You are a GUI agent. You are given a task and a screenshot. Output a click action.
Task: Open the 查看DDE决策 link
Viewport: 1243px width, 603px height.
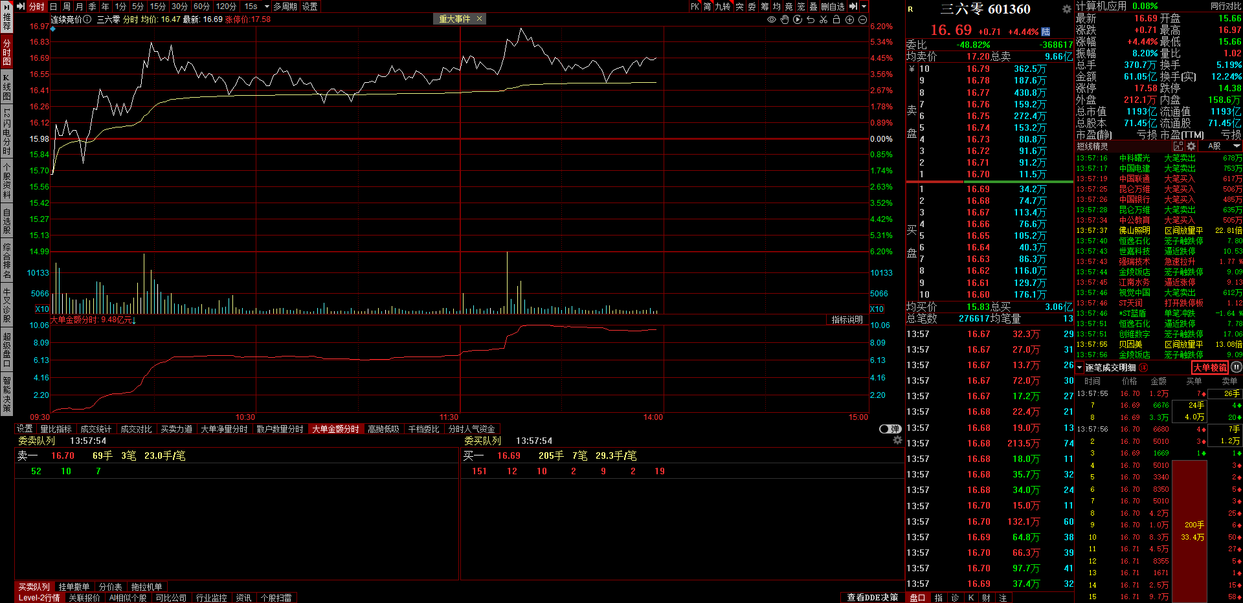872,597
